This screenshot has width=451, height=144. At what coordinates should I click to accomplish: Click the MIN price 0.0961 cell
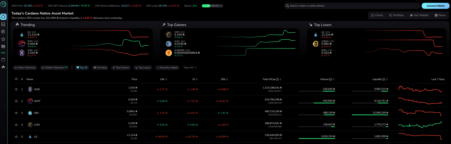click(132, 111)
